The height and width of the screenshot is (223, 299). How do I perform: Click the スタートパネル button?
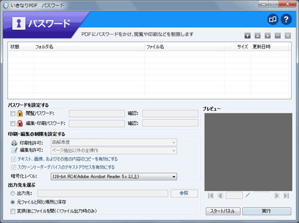tap(223, 211)
